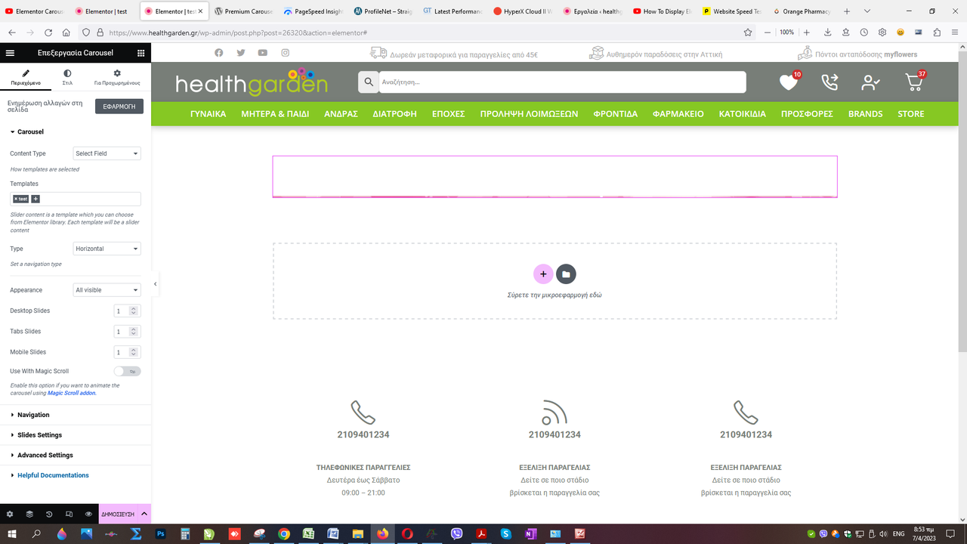Click the healthgarden logo
The height and width of the screenshot is (544, 967).
[x=252, y=82]
